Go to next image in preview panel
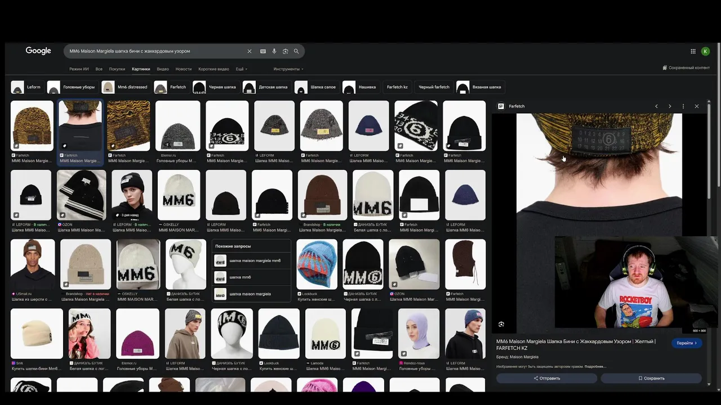The image size is (721, 405). click(x=670, y=106)
